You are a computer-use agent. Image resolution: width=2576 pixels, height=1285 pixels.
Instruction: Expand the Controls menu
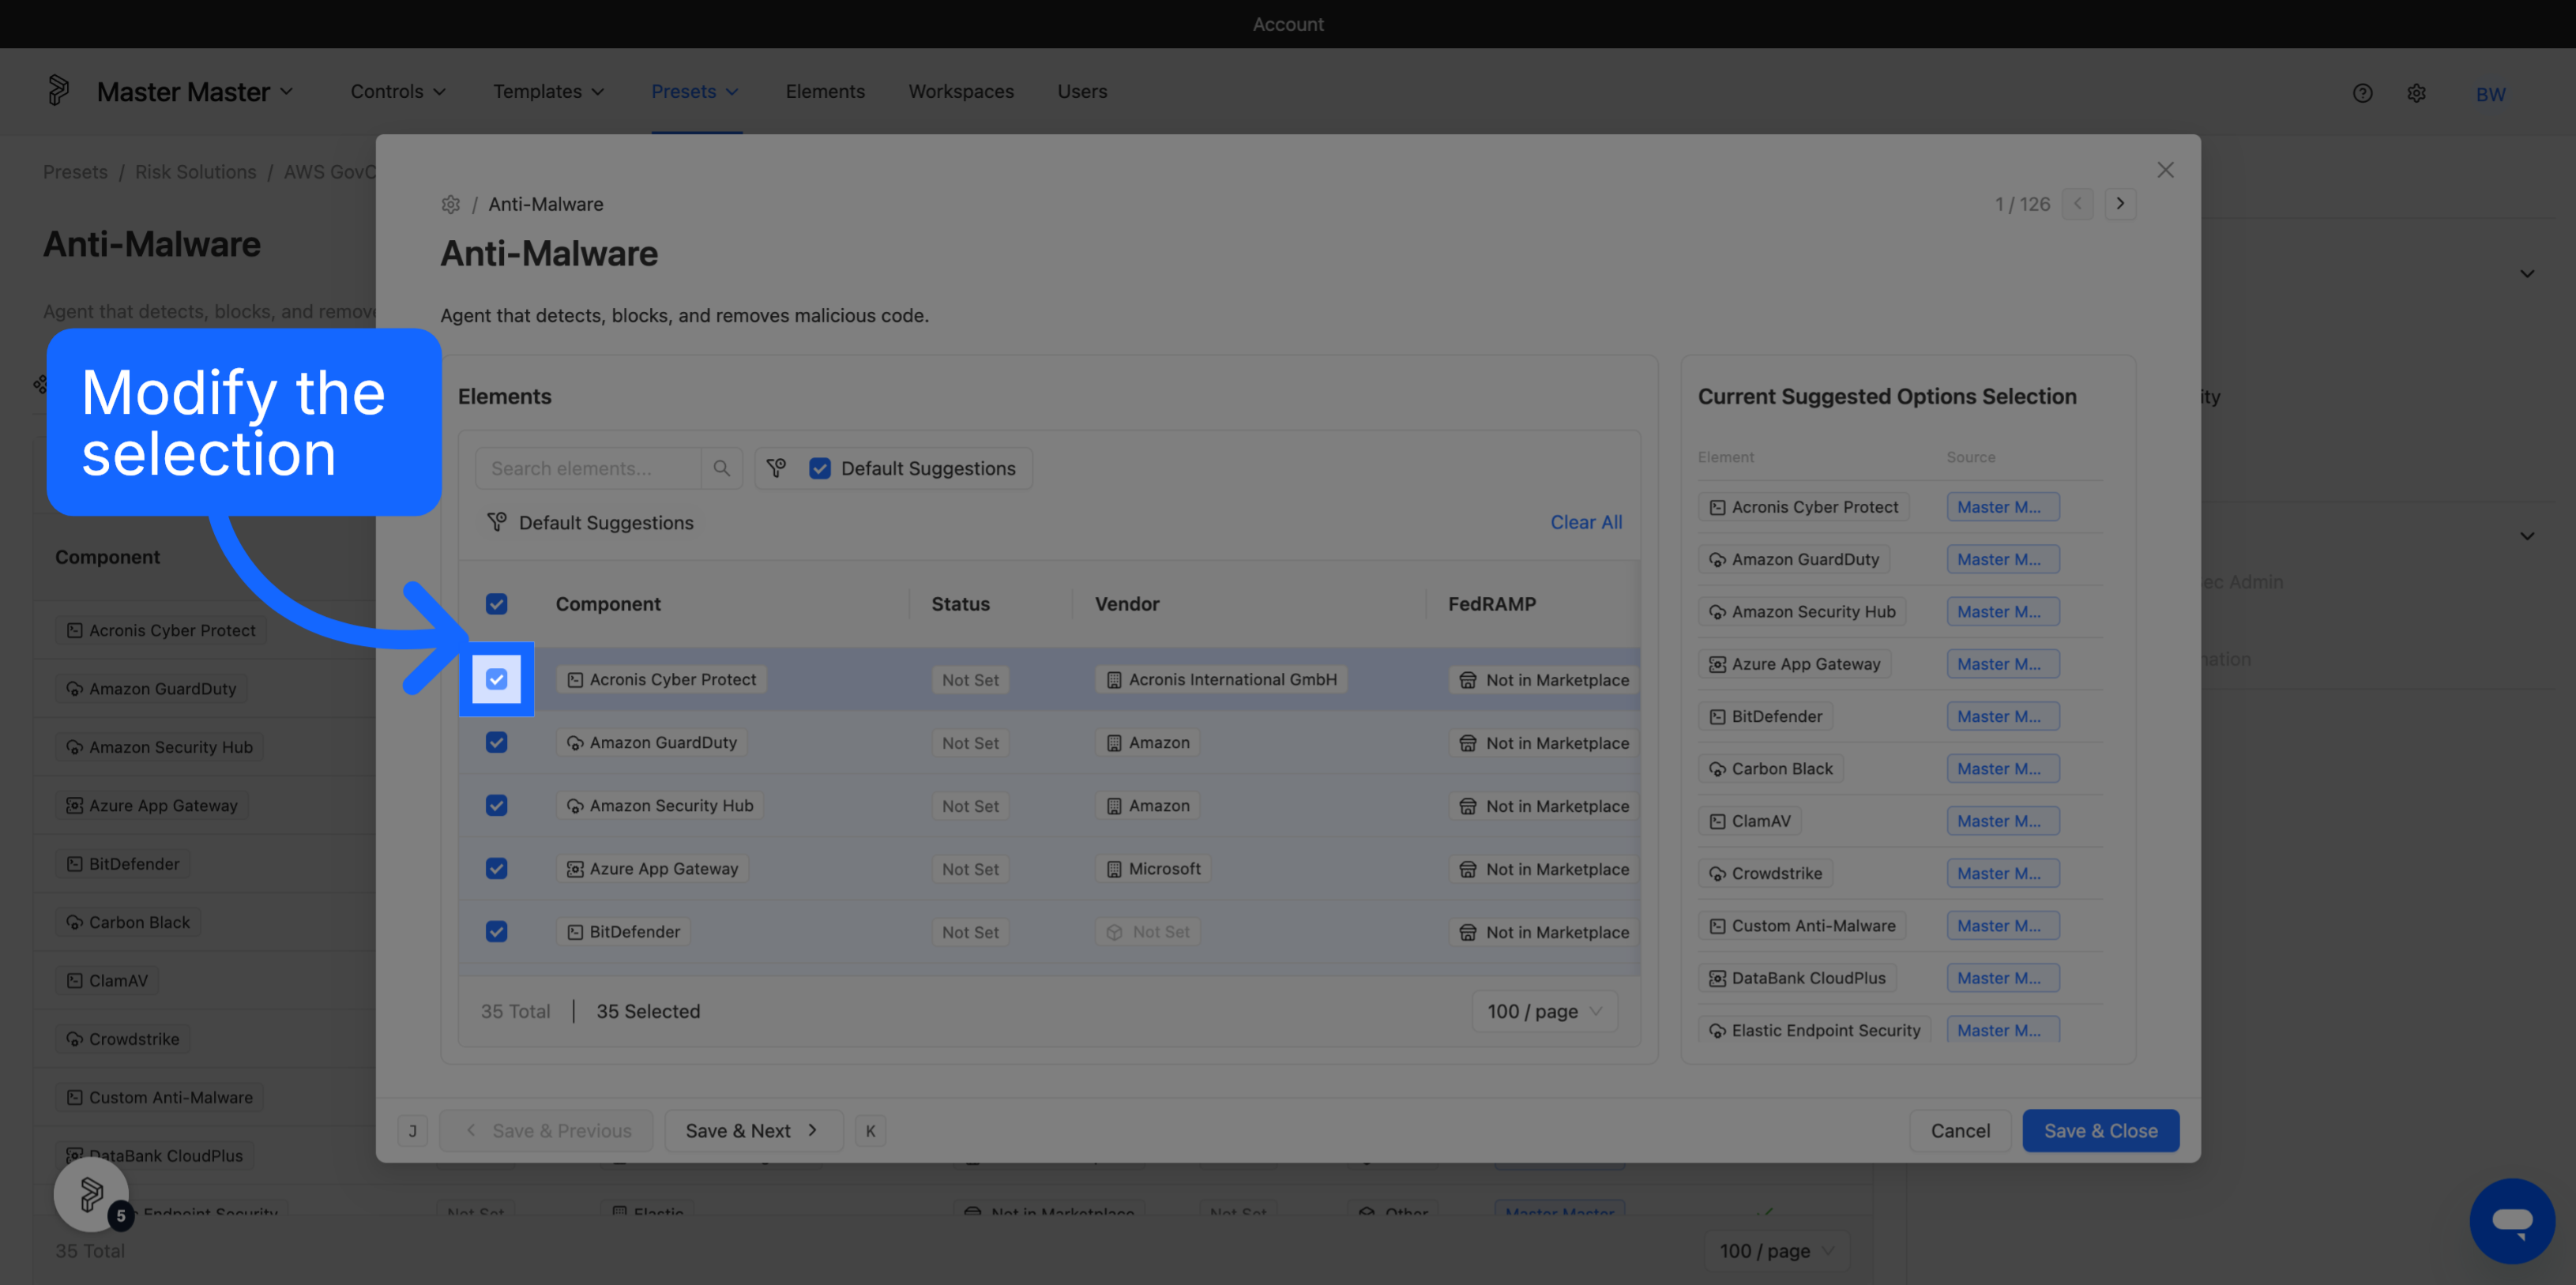(397, 91)
